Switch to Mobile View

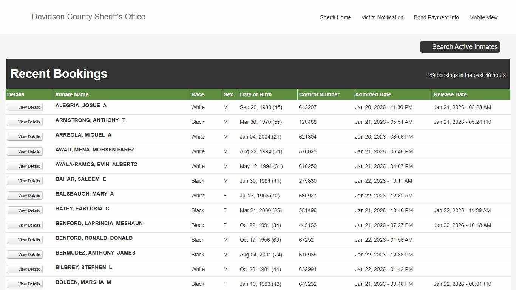[x=483, y=17]
